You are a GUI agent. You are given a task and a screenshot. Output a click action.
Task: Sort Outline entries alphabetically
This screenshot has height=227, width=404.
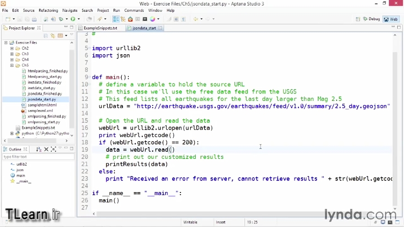point(39,149)
